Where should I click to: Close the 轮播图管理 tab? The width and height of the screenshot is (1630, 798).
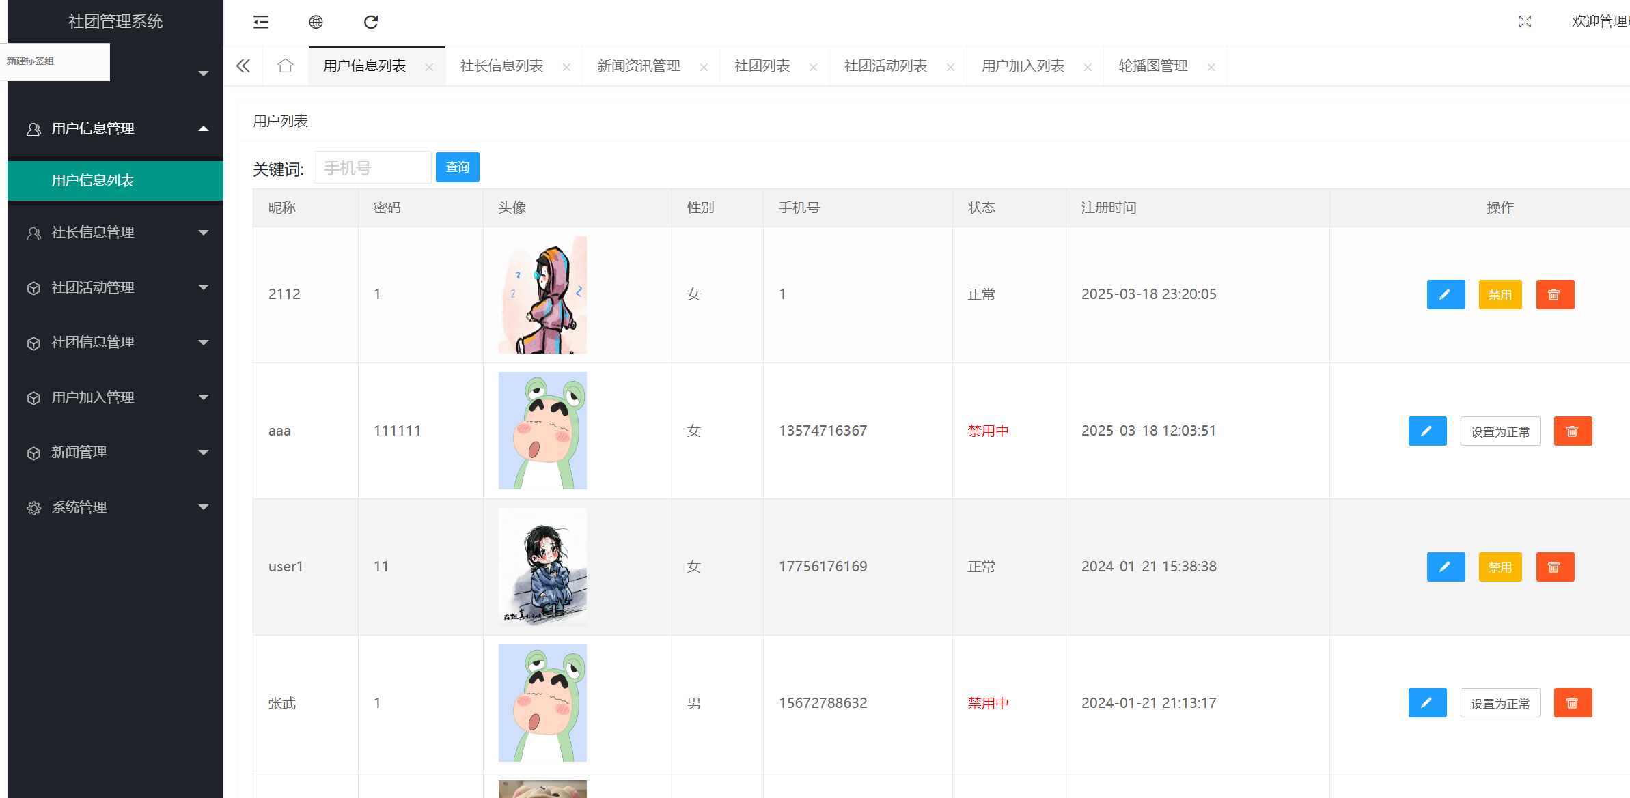pos(1211,67)
